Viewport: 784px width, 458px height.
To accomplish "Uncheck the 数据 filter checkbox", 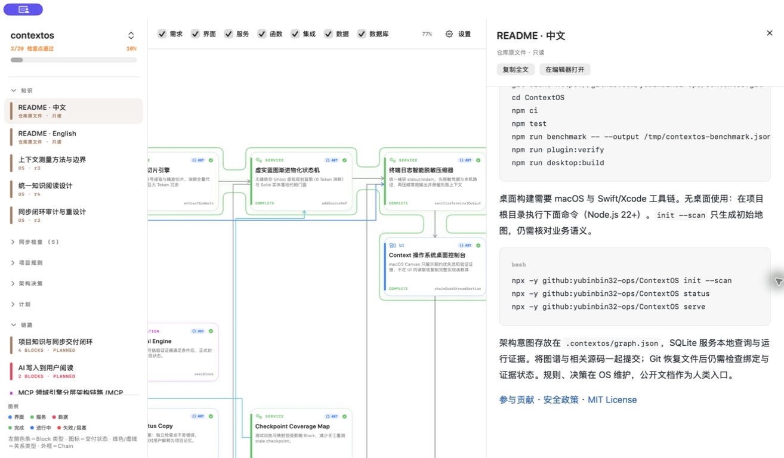I will pos(328,34).
